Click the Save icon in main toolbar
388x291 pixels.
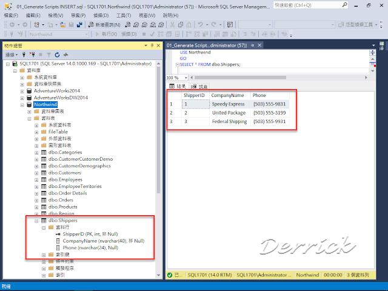pos(72,25)
